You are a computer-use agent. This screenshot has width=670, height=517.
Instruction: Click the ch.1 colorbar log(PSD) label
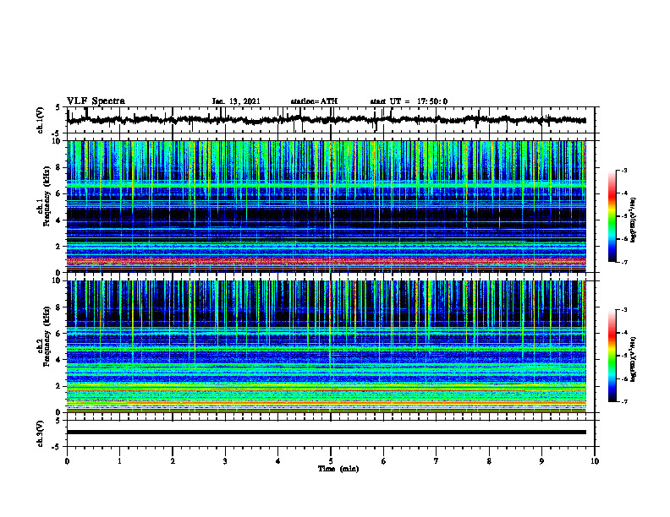click(x=634, y=220)
